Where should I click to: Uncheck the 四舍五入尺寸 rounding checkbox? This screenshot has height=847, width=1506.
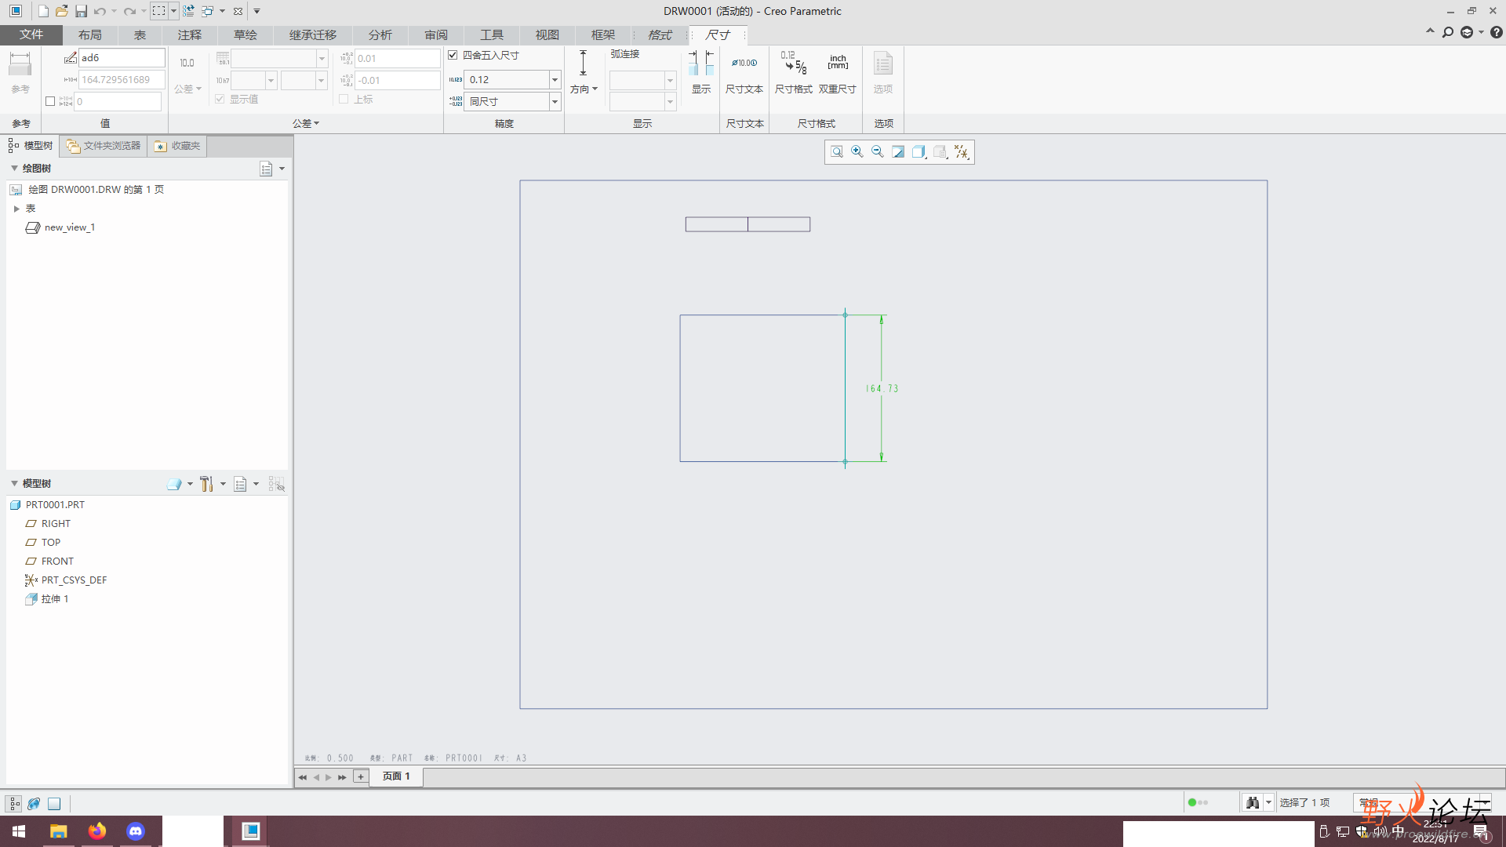453,55
